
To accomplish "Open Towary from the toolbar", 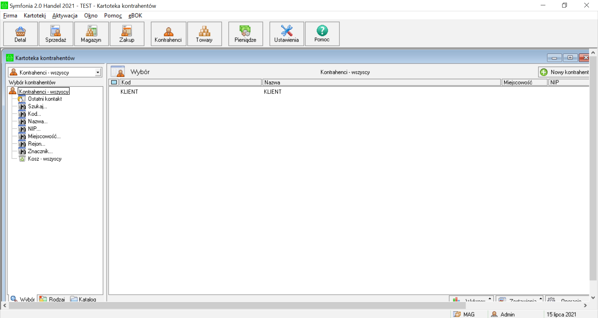I will point(204,34).
